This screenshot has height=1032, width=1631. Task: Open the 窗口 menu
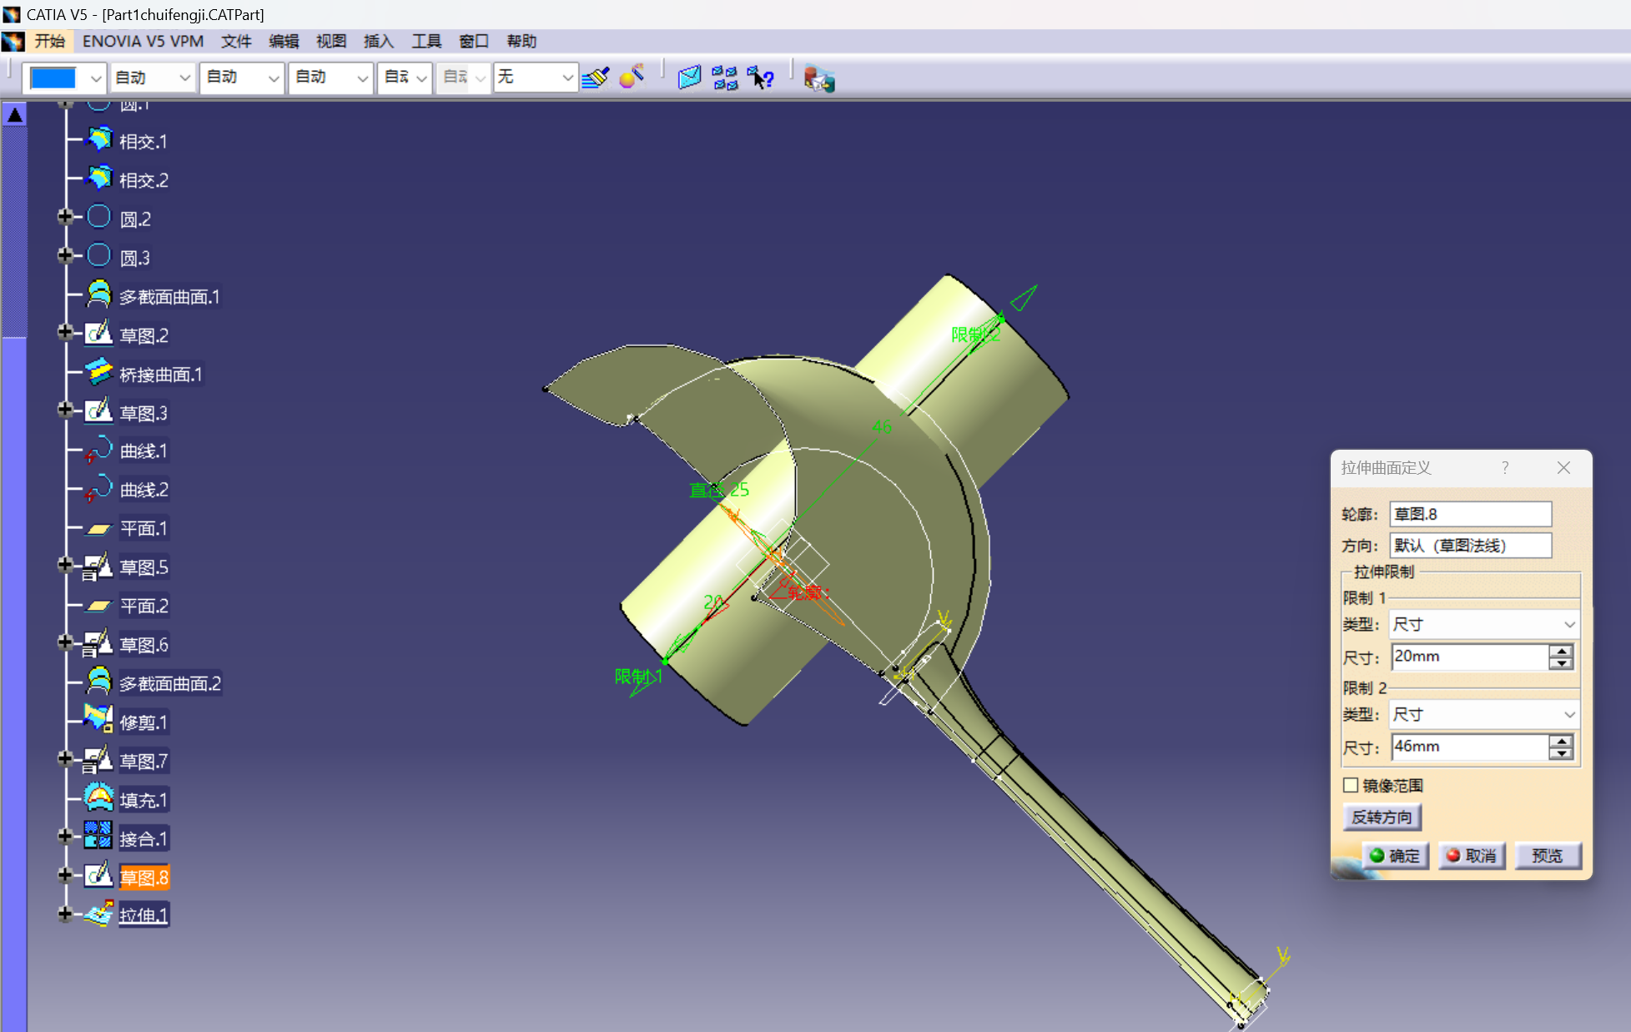click(474, 41)
